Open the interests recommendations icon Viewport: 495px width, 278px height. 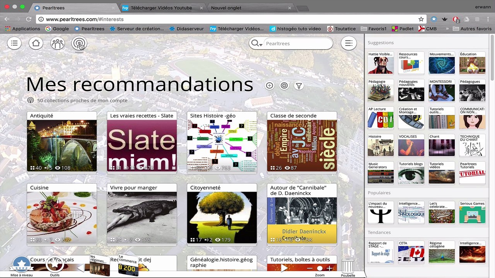tap(79, 43)
